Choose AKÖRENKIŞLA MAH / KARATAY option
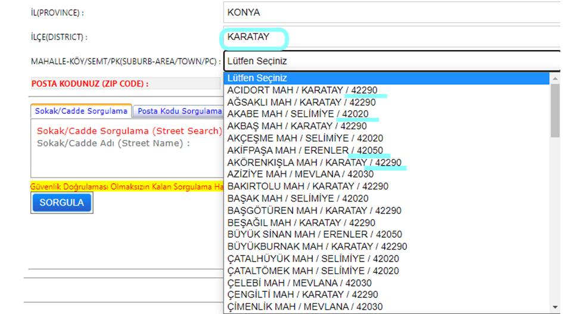Screen dimensions: 563x314 click(x=314, y=163)
